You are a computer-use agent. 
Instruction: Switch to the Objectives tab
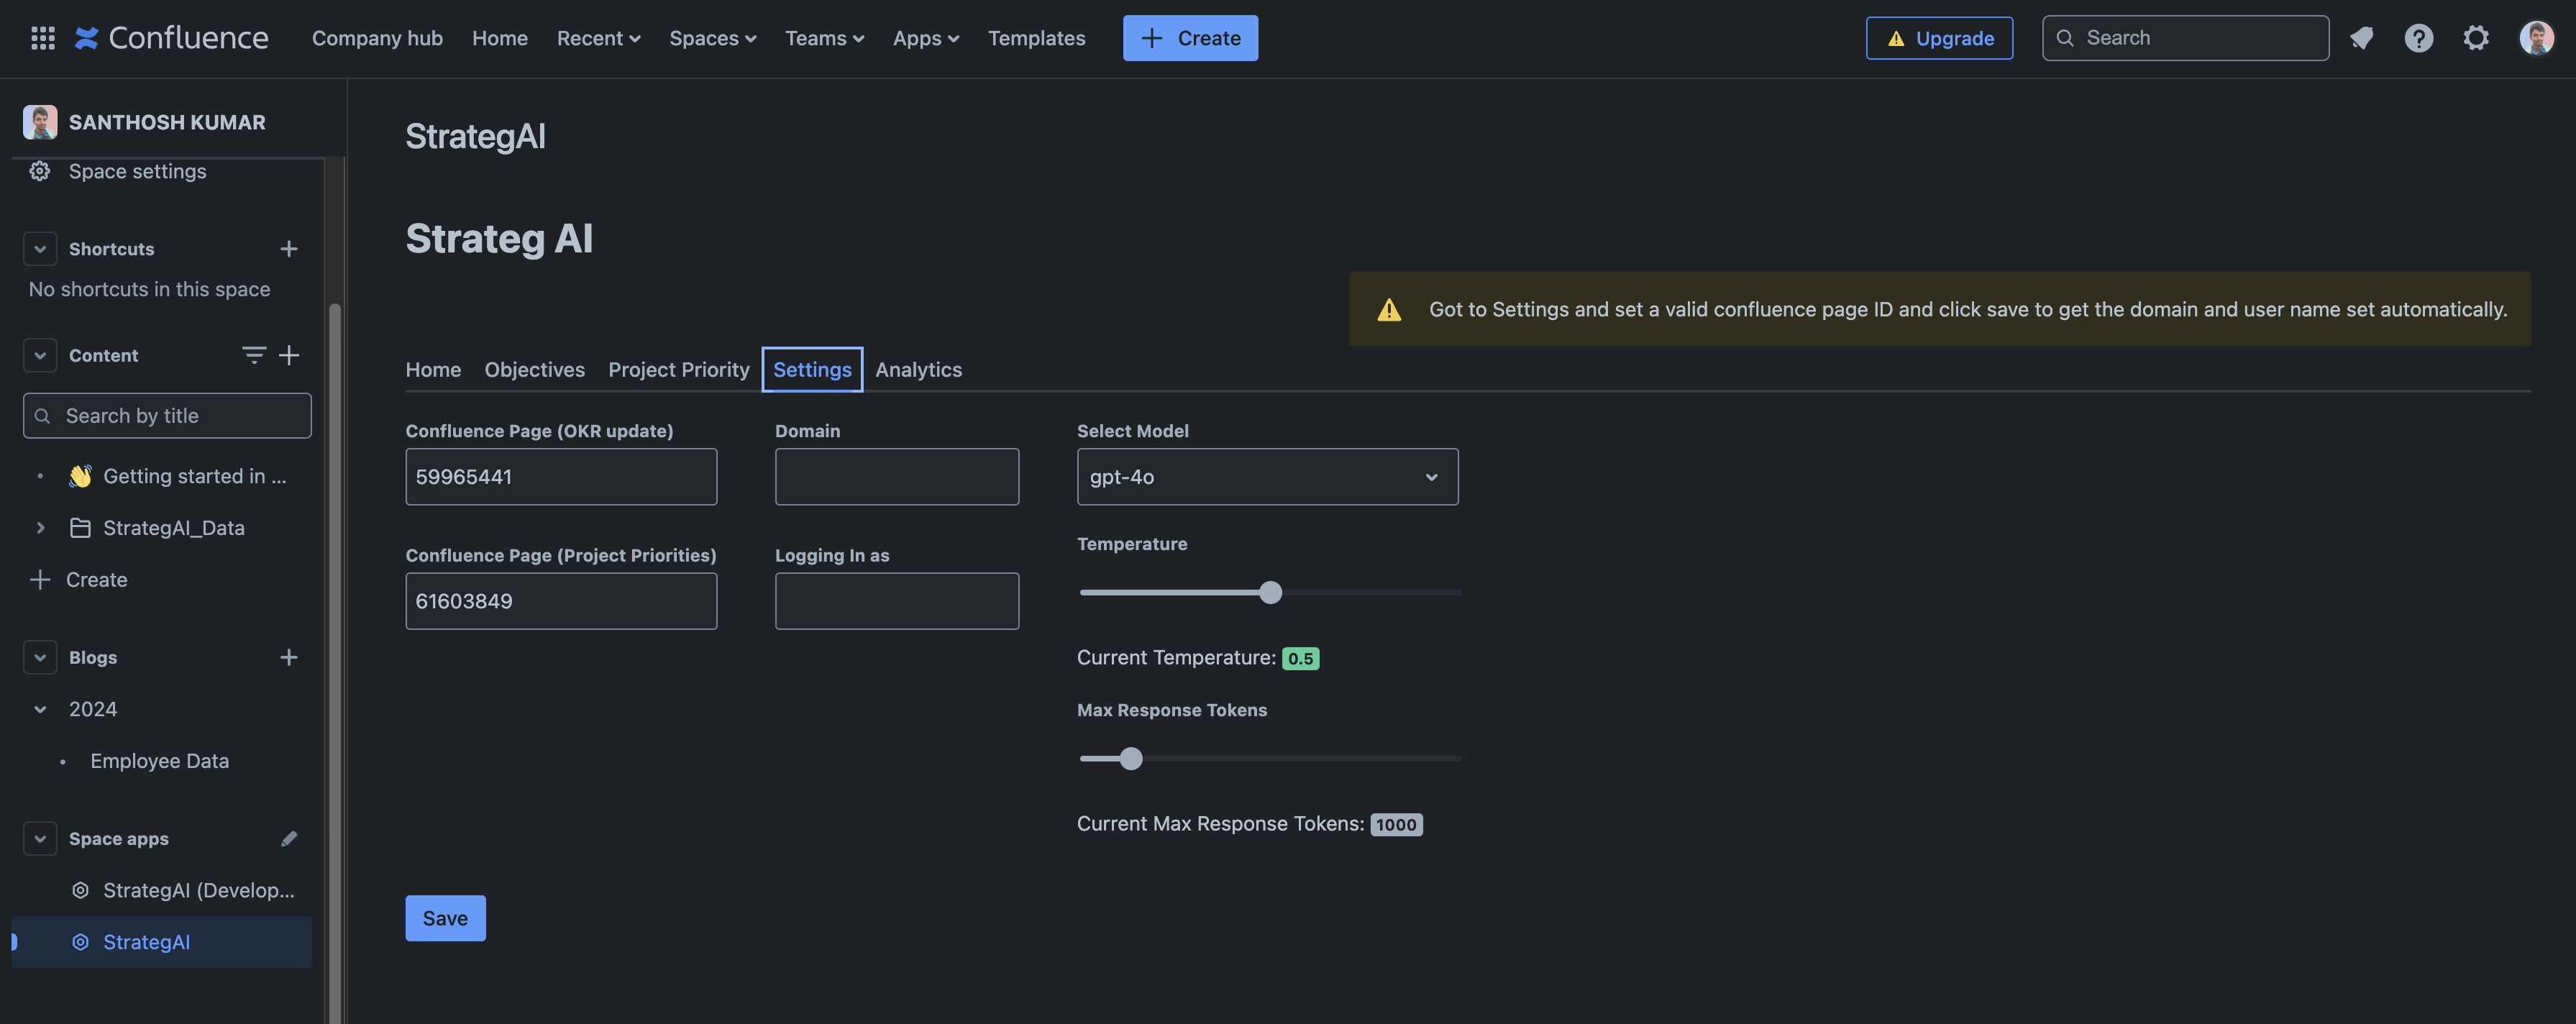point(534,370)
